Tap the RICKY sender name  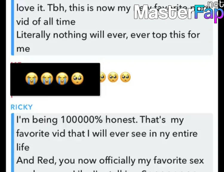22,107
